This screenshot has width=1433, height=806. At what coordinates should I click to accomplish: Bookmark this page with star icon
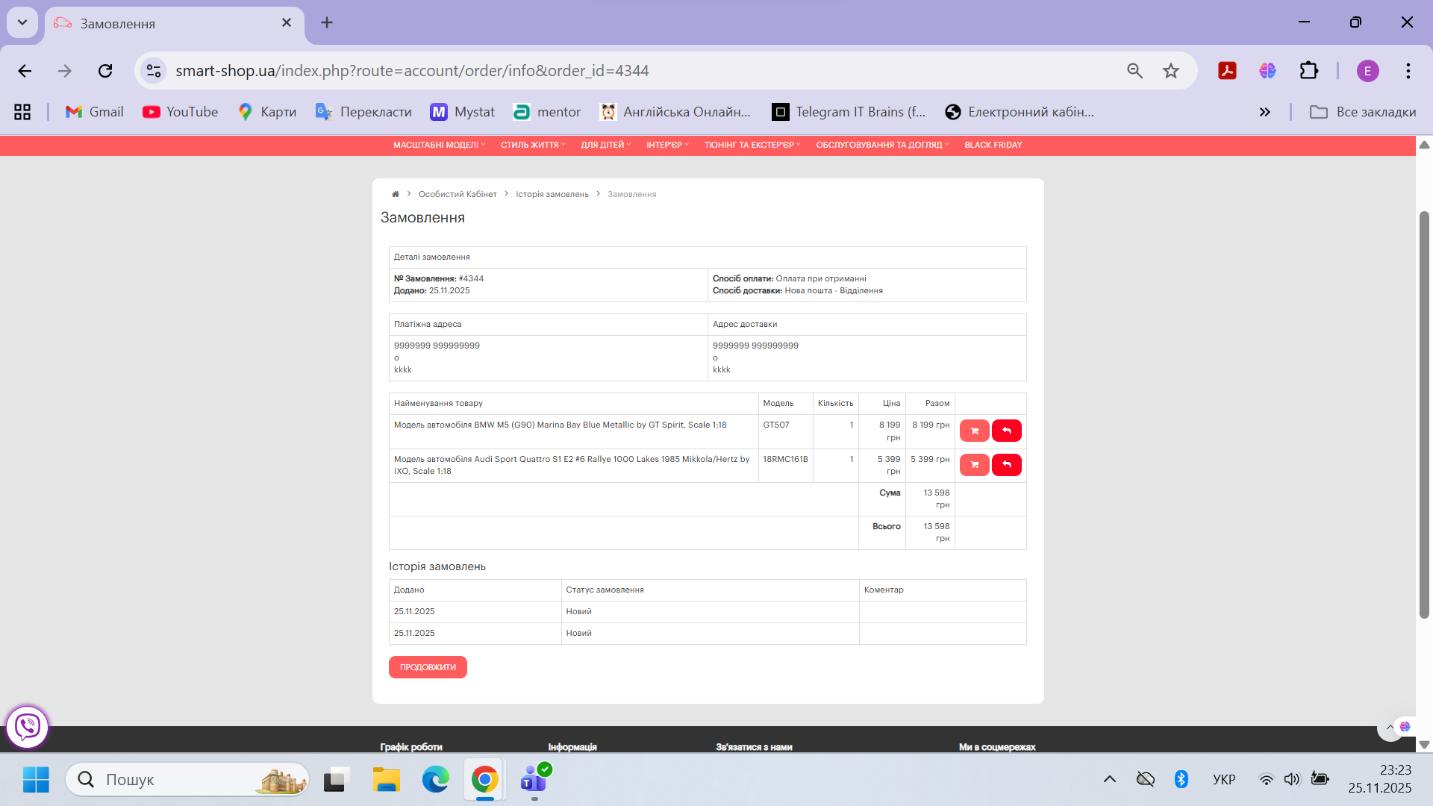(x=1170, y=71)
